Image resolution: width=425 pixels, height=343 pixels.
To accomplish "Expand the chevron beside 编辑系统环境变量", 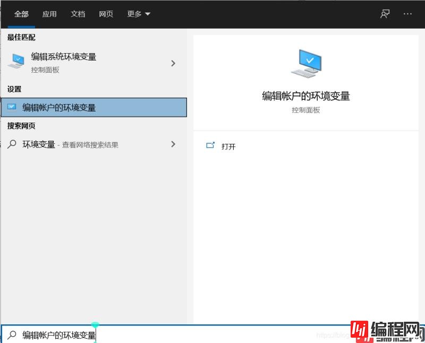I will (173, 63).
